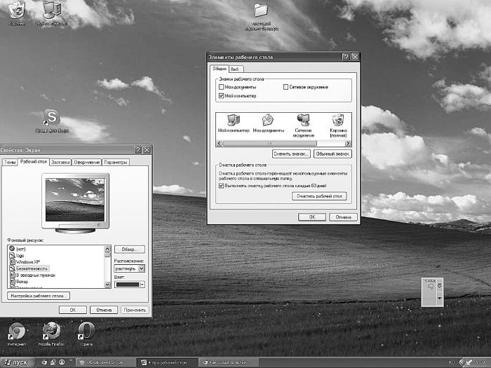Check the Сетевое окружение checkbox
The width and height of the screenshot is (491, 368).
click(x=285, y=87)
